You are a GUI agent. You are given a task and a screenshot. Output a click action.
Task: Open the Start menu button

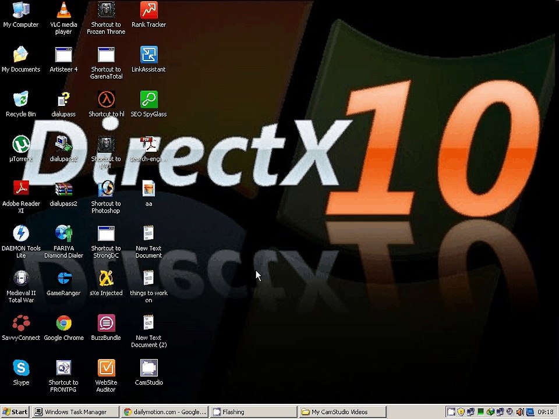[x=15, y=412]
